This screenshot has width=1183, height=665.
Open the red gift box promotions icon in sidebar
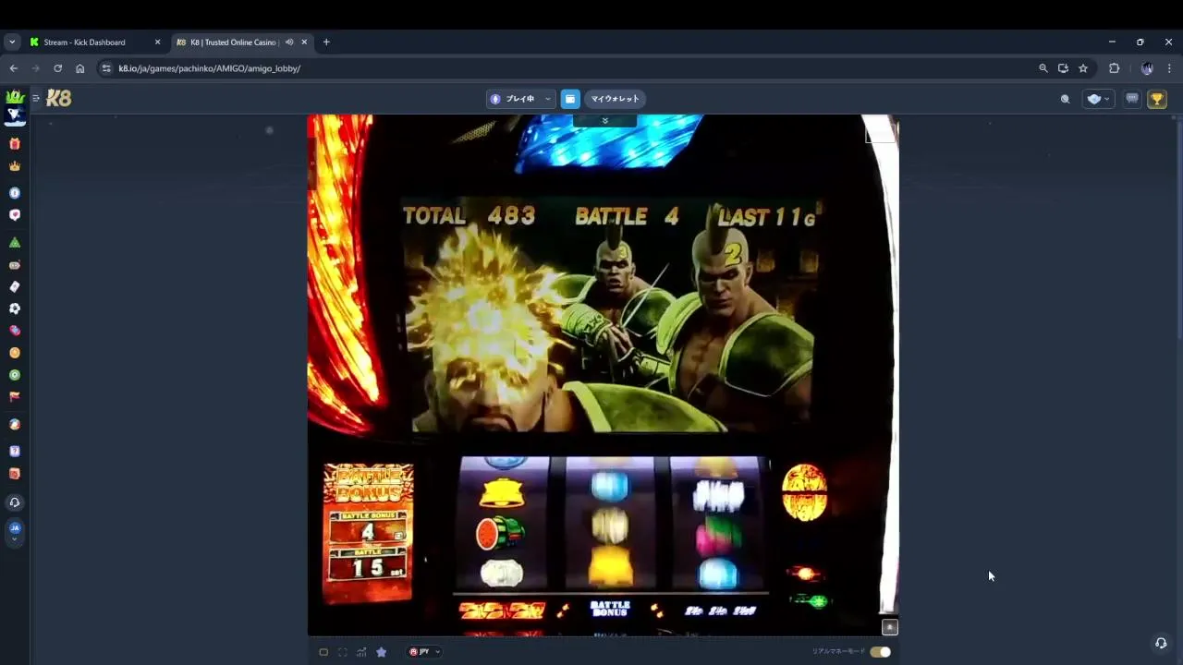click(x=15, y=143)
